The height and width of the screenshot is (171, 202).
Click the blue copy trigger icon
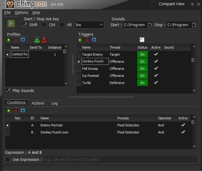tap(94, 40)
